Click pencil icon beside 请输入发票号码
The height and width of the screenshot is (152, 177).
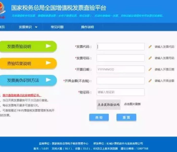coord(150,58)
